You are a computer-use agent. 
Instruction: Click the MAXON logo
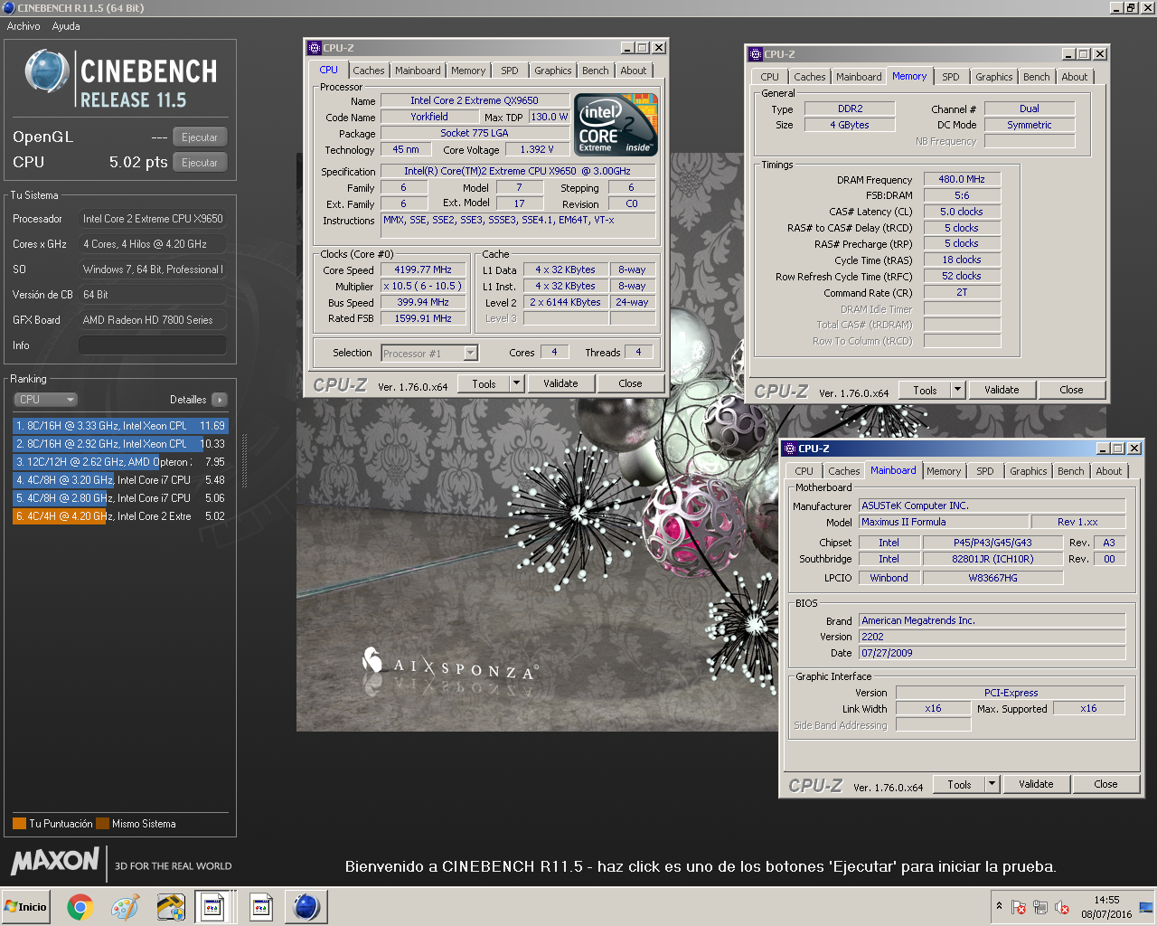55,861
